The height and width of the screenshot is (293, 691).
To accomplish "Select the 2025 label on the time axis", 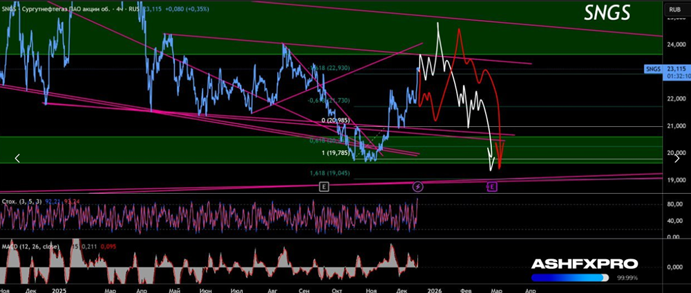I will [58, 290].
